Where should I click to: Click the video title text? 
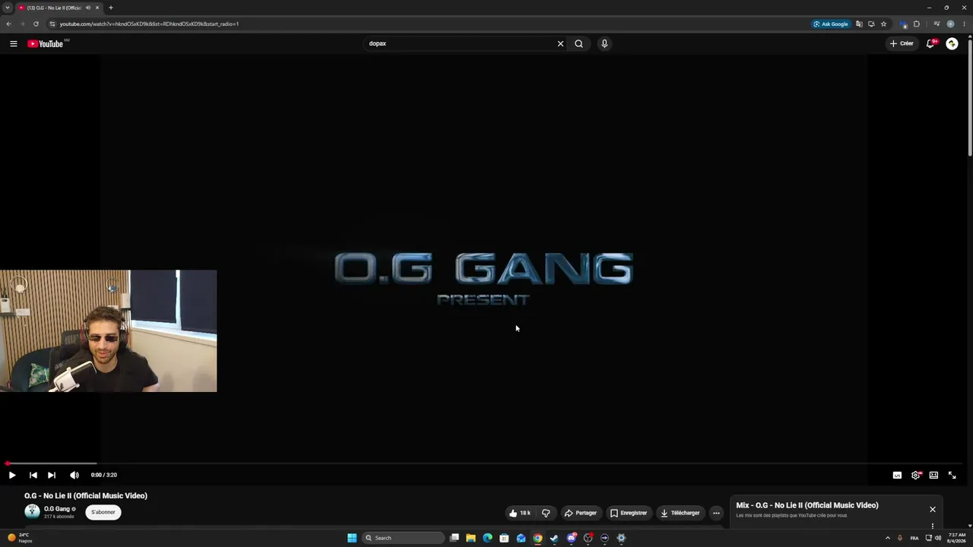[x=86, y=496]
